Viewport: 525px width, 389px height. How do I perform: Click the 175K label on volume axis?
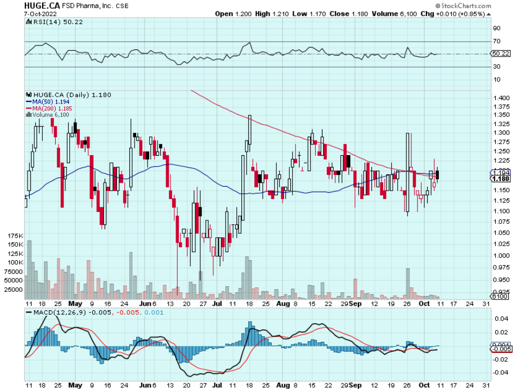tap(15, 236)
